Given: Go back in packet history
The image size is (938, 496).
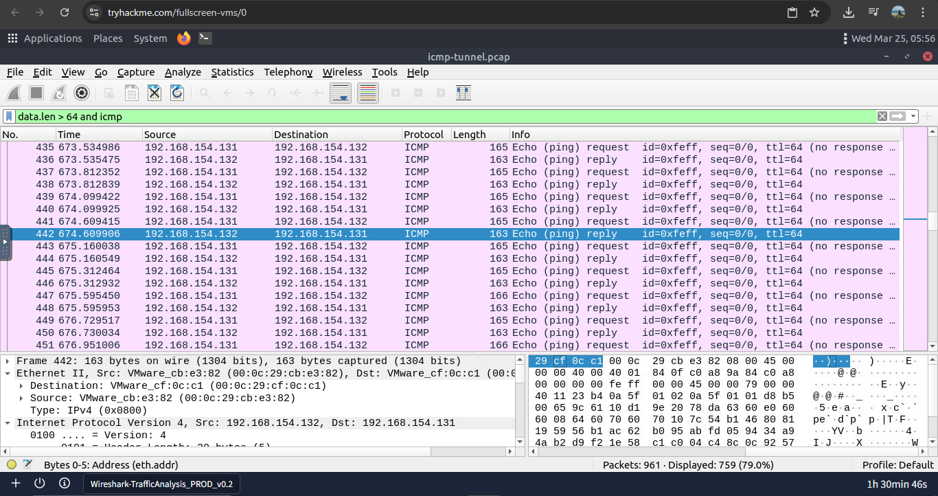Looking at the screenshot, I should pos(227,93).
